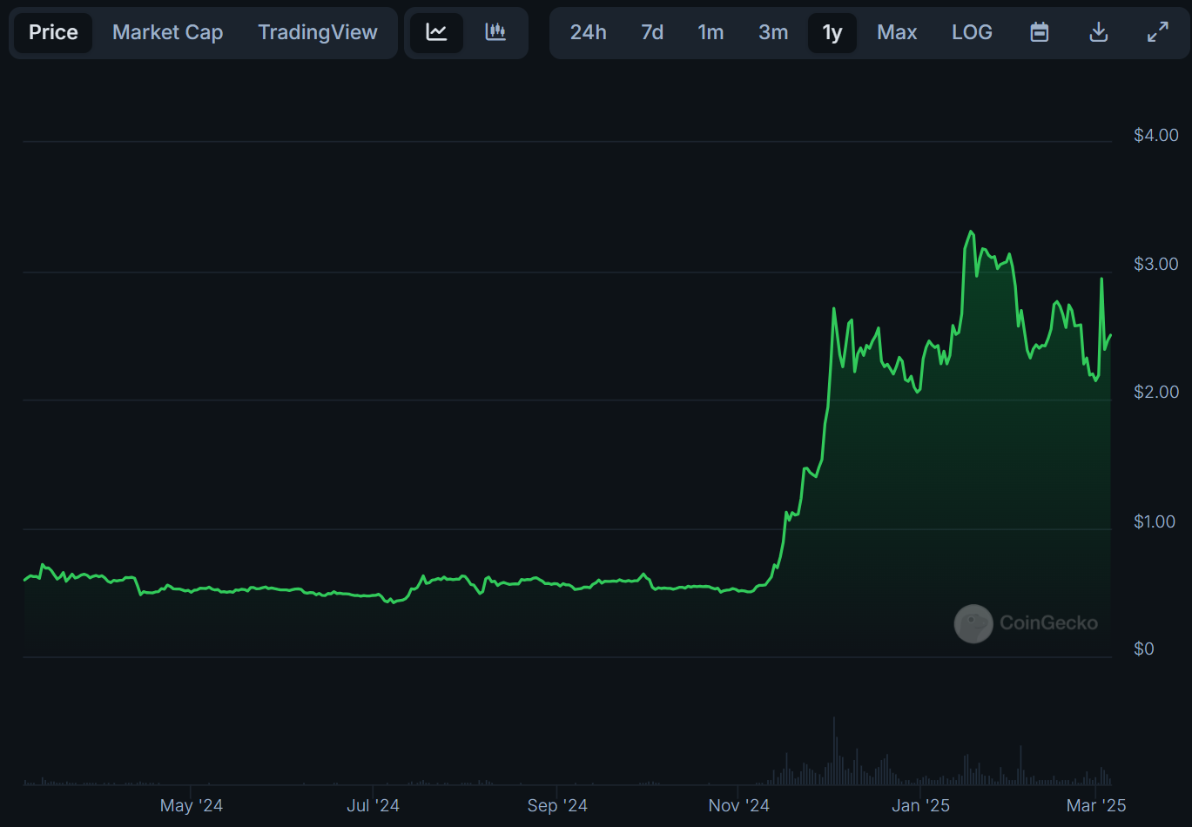This screenshot has width=1192, height=827.
Task: Select the Market Cap tab
Action: 168,33
